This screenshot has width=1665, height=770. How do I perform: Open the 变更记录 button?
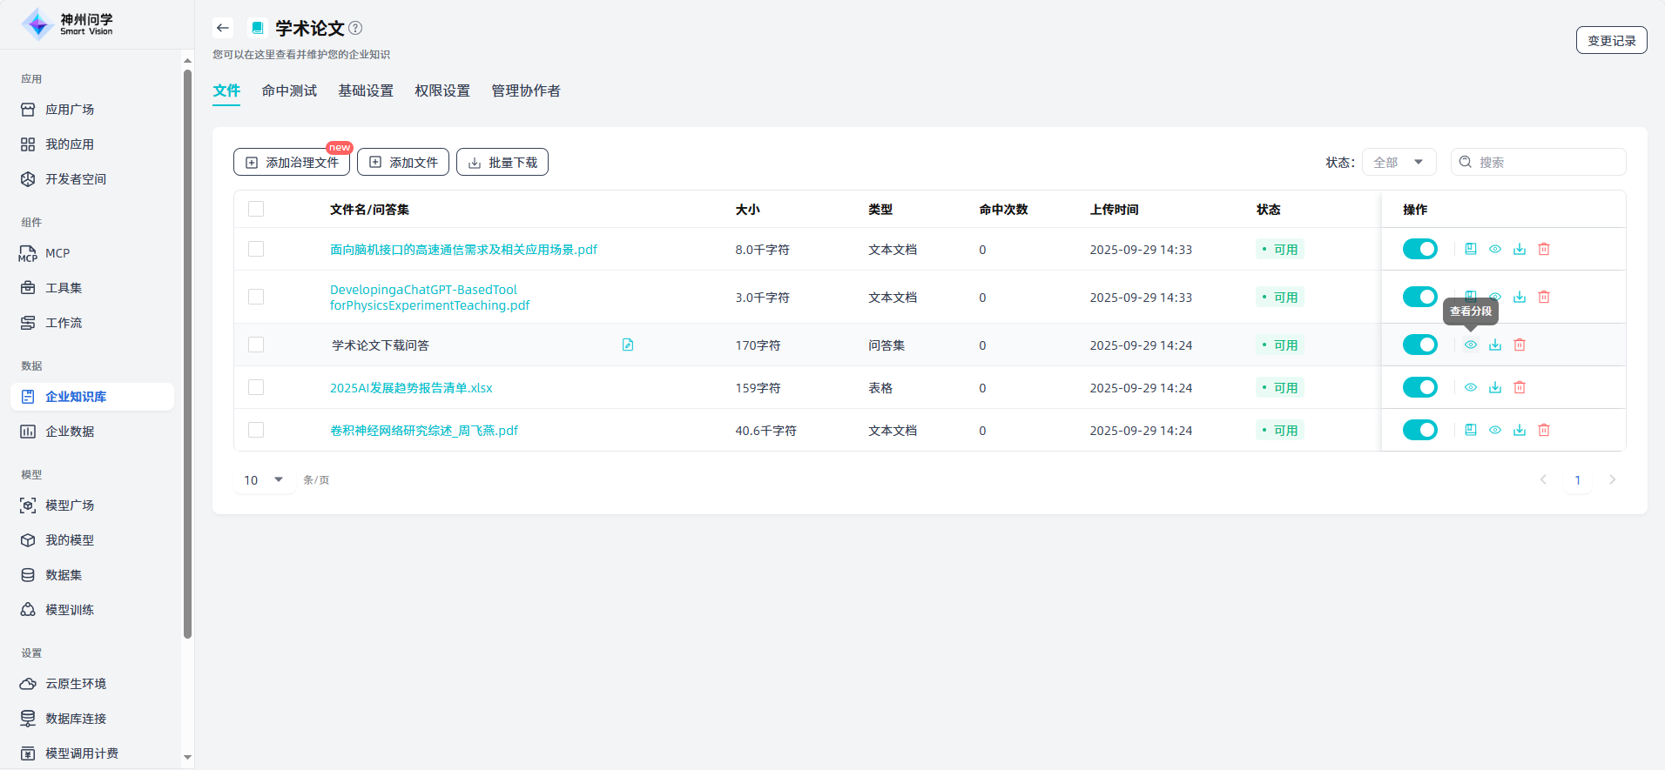pos(1611,41)
